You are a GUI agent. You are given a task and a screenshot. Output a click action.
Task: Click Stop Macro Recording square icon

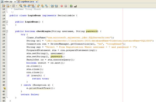66,6
